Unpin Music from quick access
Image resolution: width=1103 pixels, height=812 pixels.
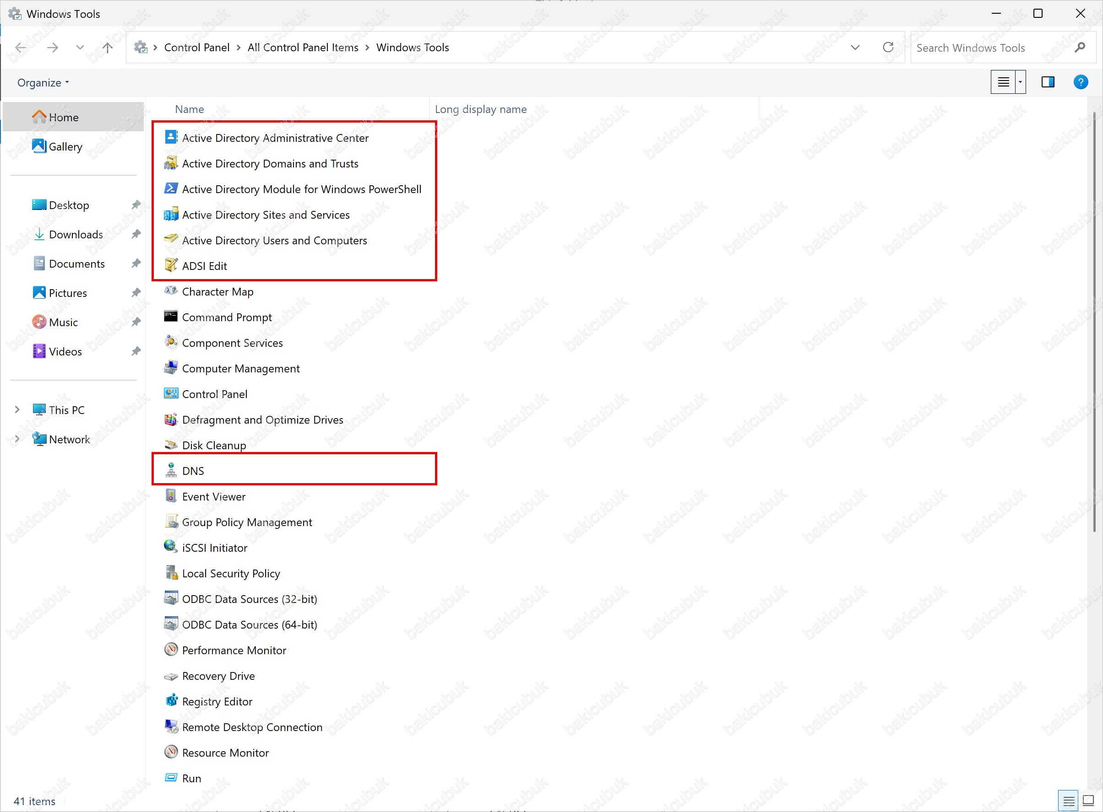136,322
